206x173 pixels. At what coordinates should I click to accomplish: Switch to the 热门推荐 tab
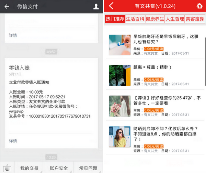pyautogui.click(x=115, y=19)
